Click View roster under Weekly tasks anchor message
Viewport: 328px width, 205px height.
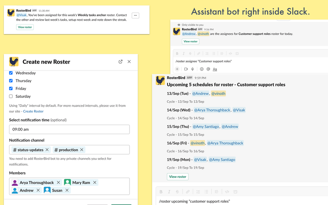[x=25, y=27]
